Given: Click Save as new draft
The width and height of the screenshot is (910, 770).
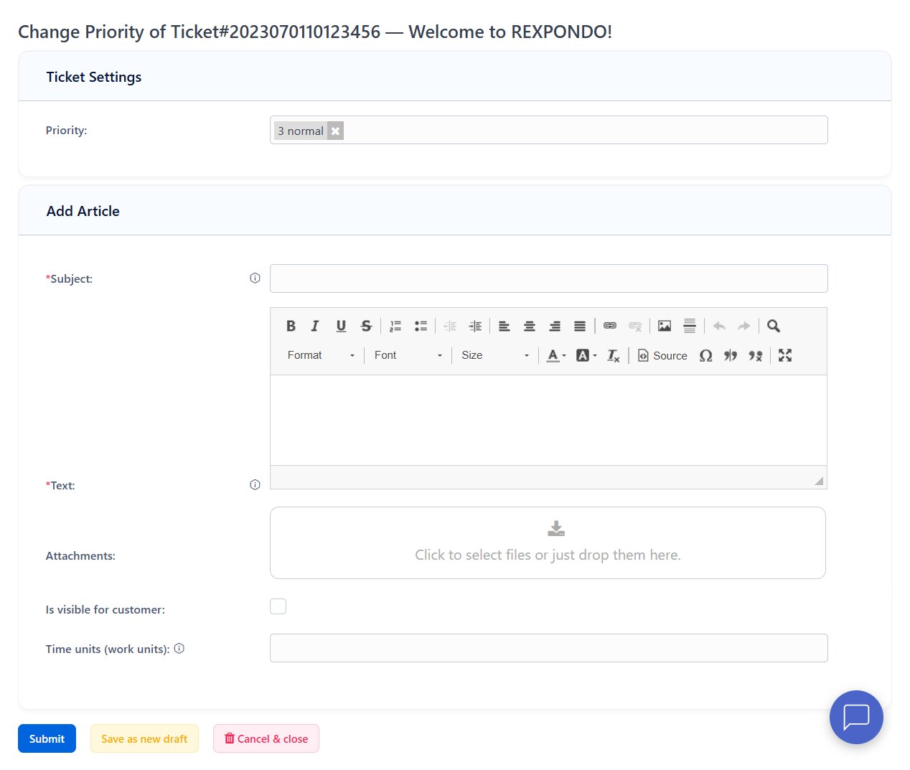Looking at the screenshot, I should (144, 738).
